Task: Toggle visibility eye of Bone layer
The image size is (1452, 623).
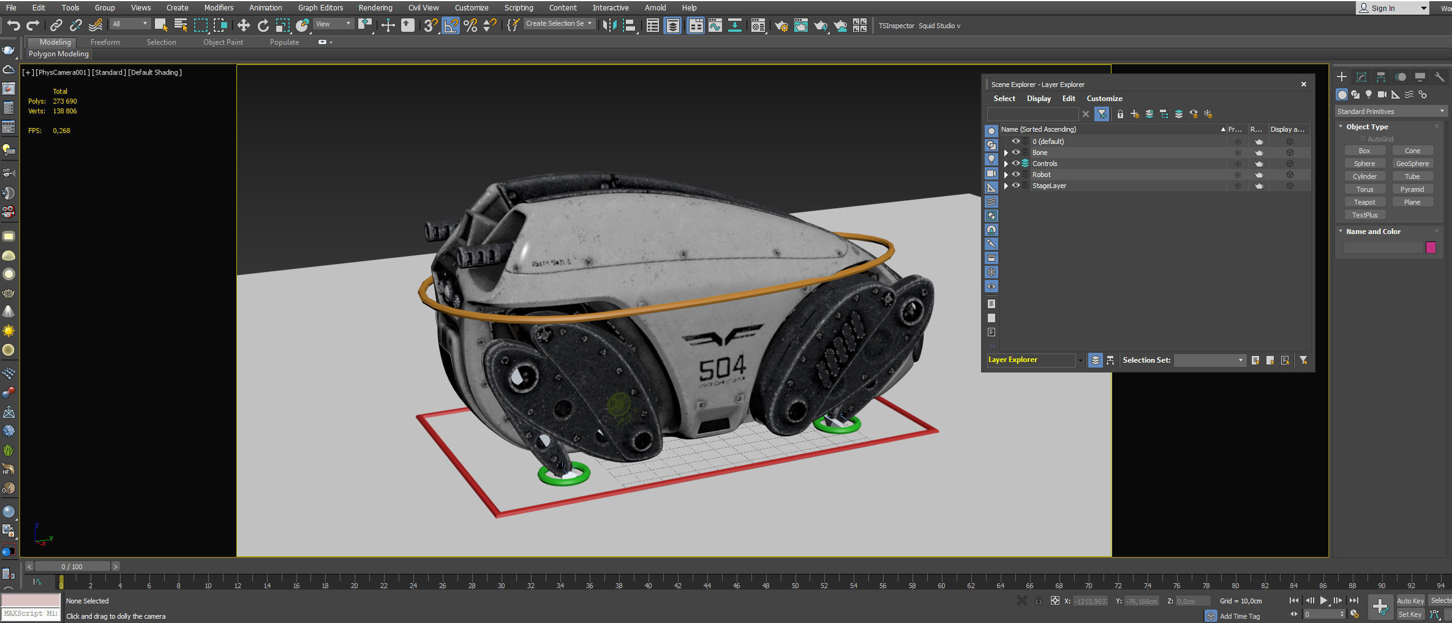Action: tap(1016, 153)
